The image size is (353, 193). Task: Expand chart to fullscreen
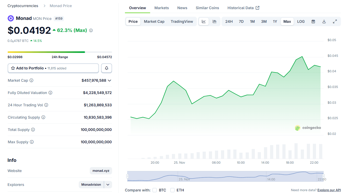click(335, 21)
